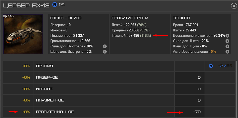238x118 pixels.
Task: Click info icon beside Сила доп. Щита
Action: 227,41
